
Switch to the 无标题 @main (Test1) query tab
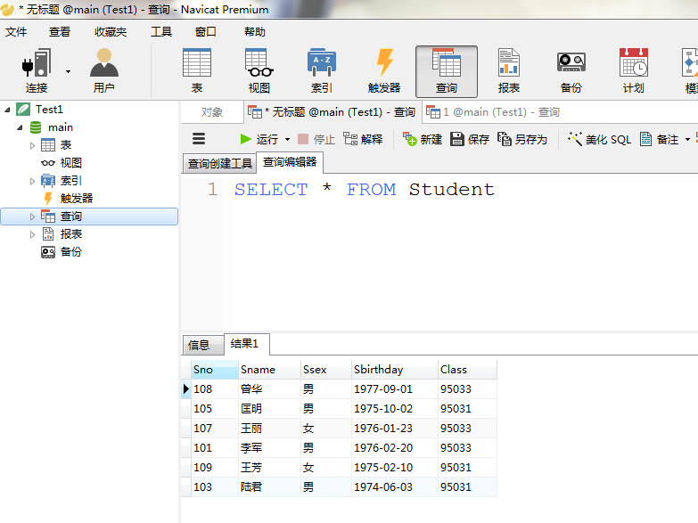[x=333, y=112]
